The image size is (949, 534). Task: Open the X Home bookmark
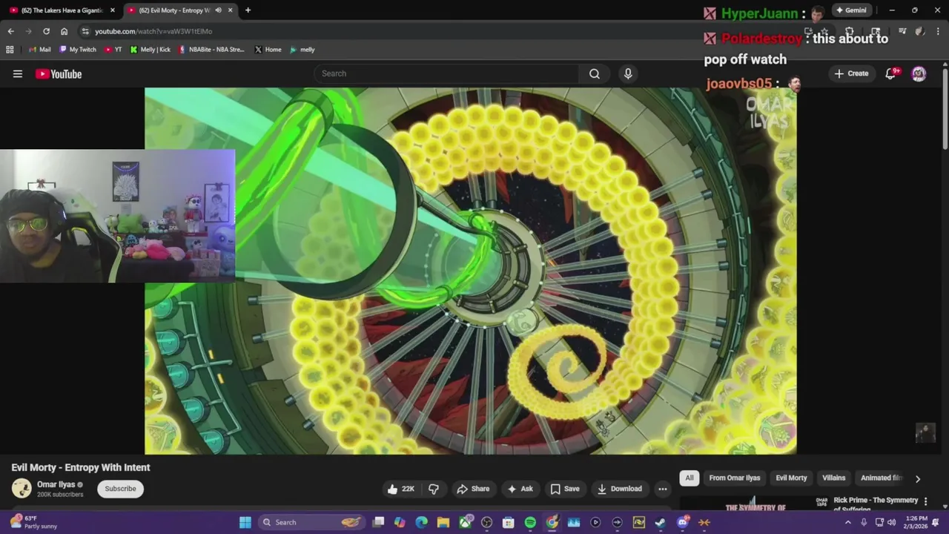268,50
